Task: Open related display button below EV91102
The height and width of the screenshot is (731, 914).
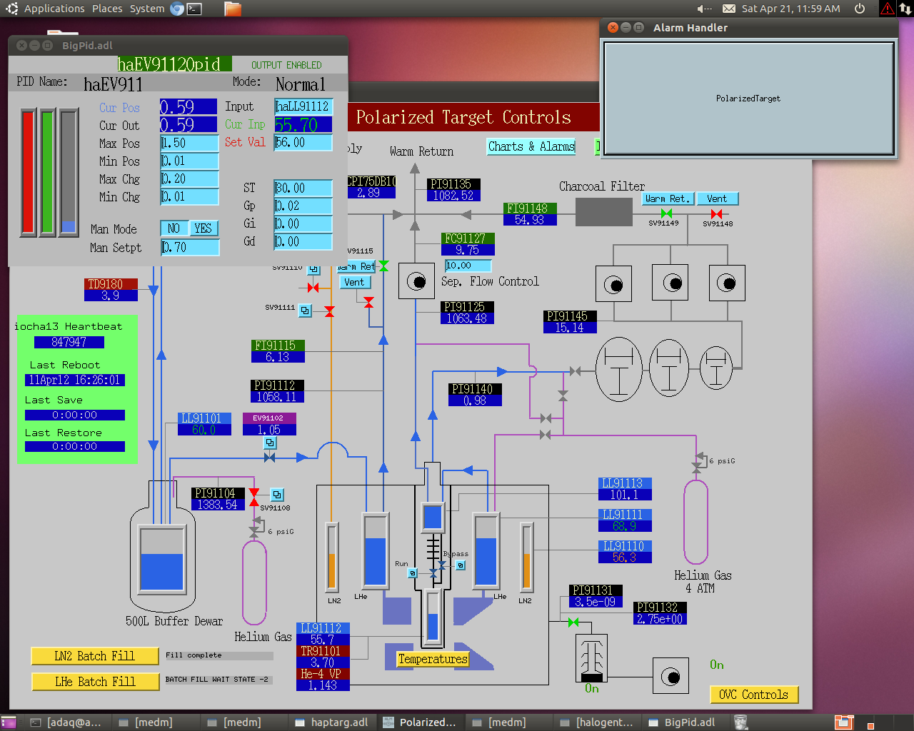Action: (x=270, y=443)
